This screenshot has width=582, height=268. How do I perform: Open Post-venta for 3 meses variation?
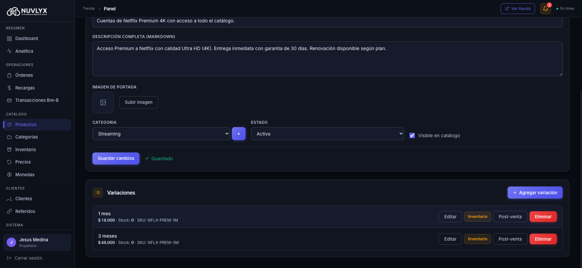point(510,239)
